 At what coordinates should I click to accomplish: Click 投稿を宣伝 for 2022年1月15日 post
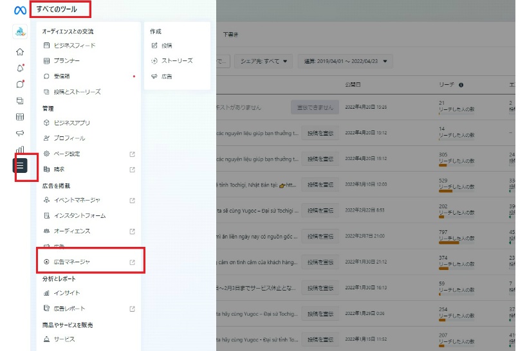pos(320,339)
